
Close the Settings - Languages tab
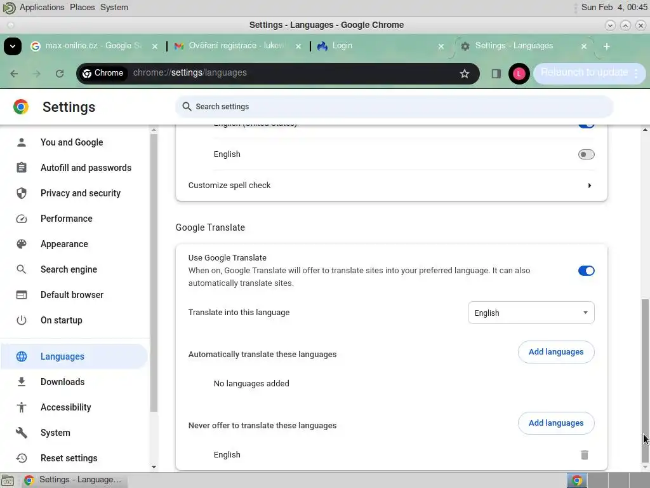click(x=584, y=46)
